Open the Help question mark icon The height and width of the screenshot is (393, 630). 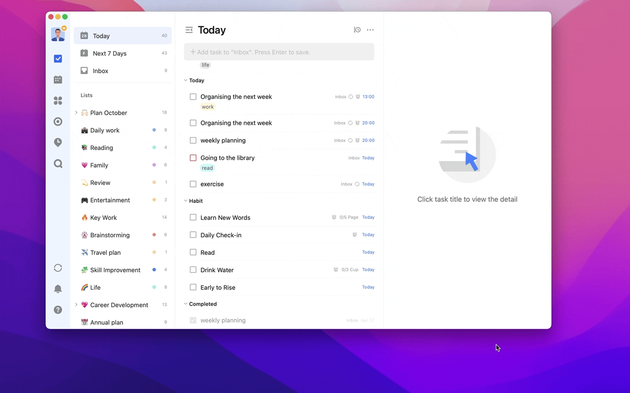58,309
